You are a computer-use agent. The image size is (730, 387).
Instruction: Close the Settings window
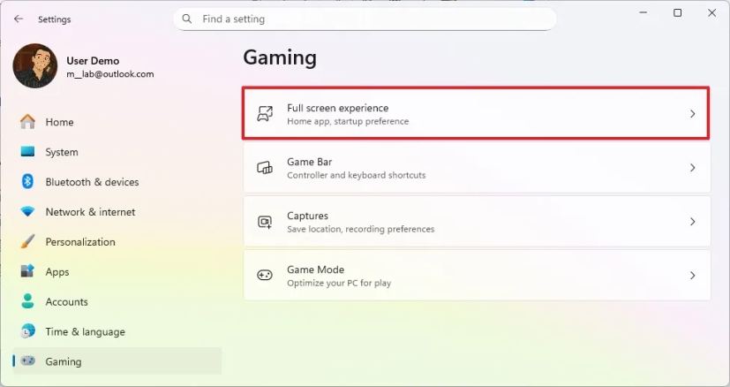point(711,12)
